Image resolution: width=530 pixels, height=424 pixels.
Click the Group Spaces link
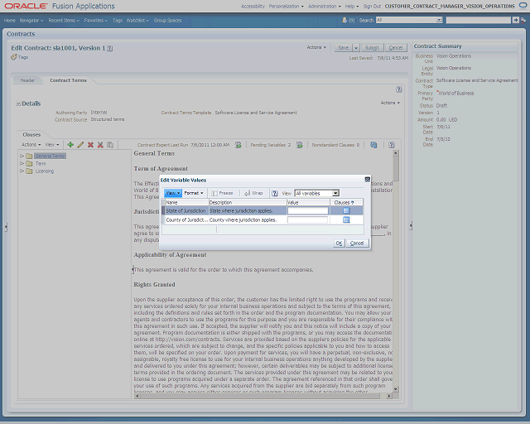click(167, 20)
